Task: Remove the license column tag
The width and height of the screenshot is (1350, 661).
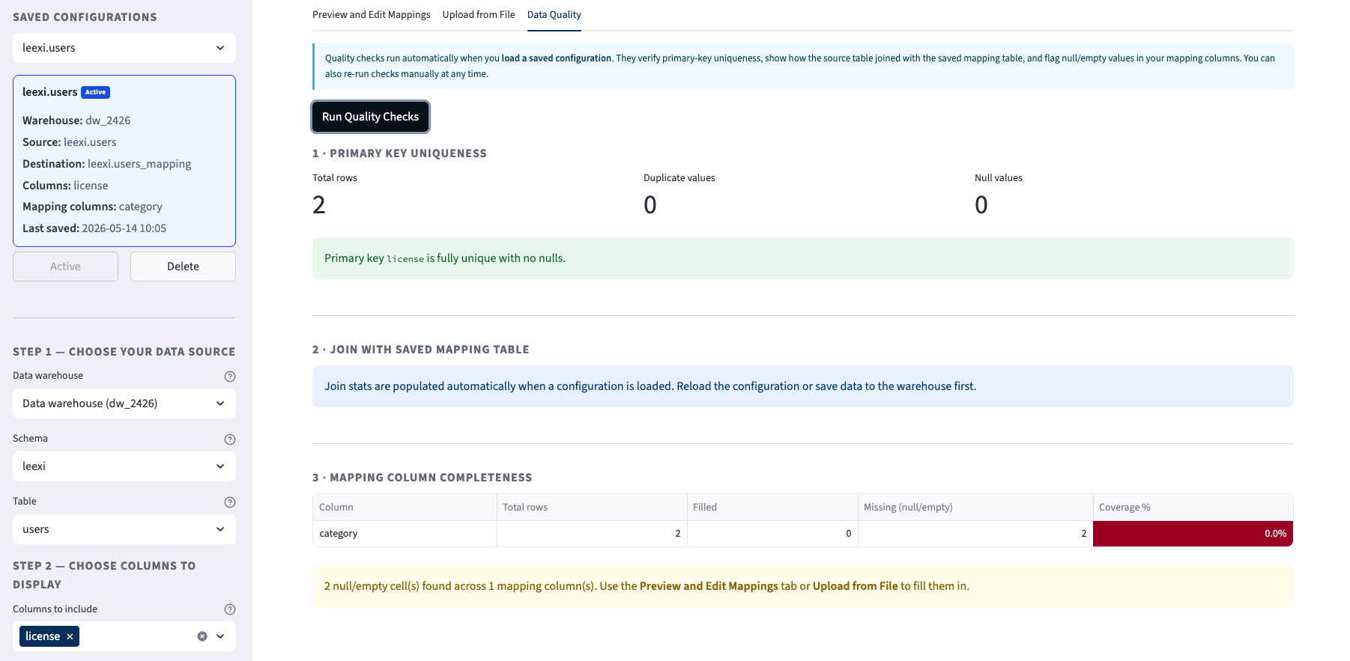Action: click(70, 636)
